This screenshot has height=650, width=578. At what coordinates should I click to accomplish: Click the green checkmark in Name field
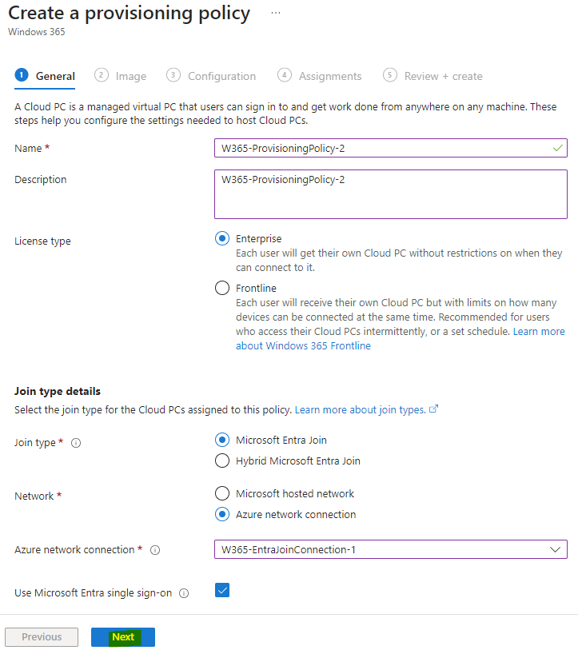pos(558,148)
